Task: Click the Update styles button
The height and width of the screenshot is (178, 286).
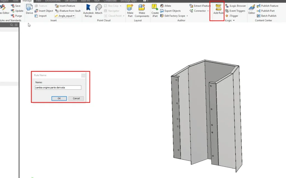Action: 17,11
